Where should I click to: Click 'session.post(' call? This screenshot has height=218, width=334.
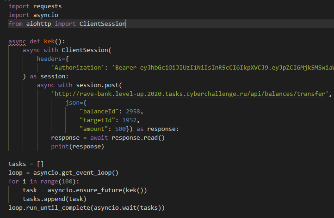tap(99, 85)
